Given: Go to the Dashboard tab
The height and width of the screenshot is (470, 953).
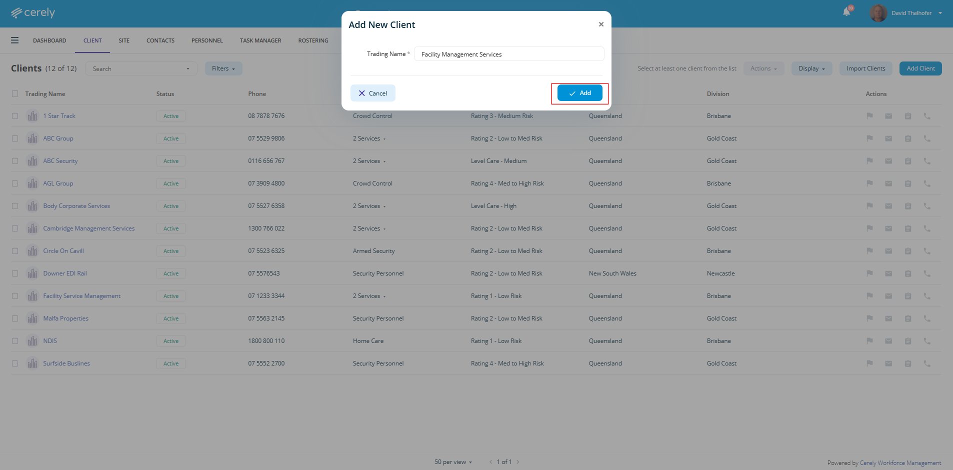Looking at the screenshot, I should point(49,40).
